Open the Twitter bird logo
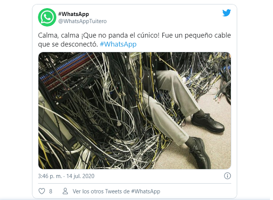The width and height of the screenshot is (273, 200). (227, 13)
